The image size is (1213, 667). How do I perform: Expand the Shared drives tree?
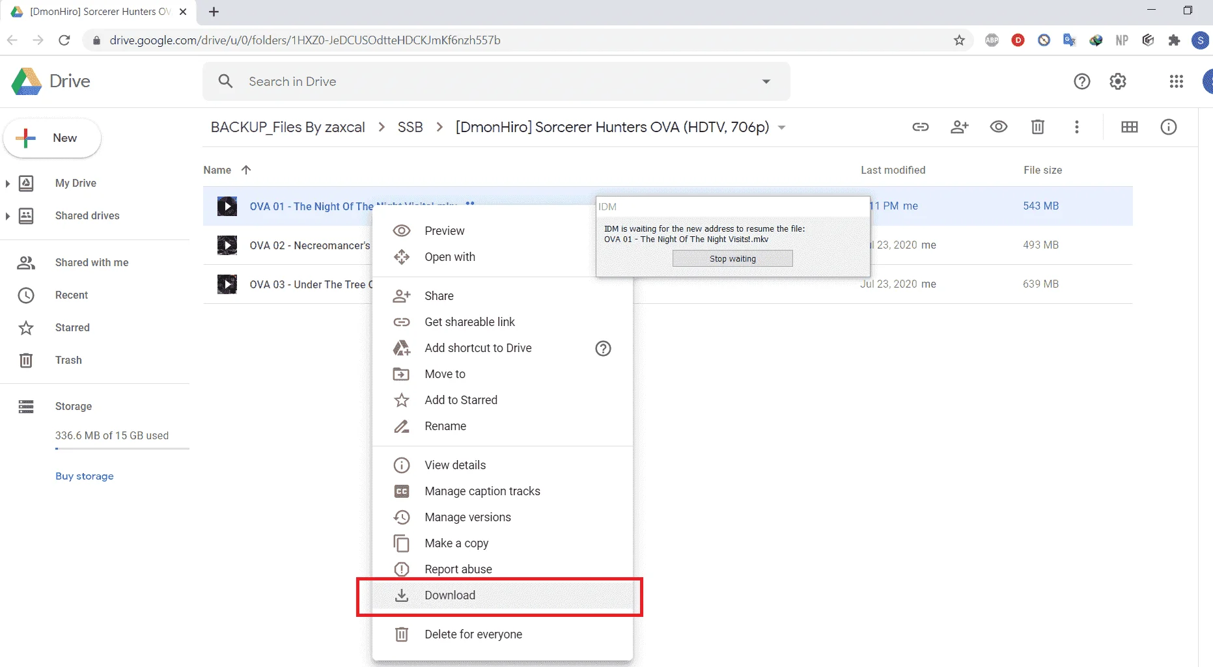click(7, 216)
